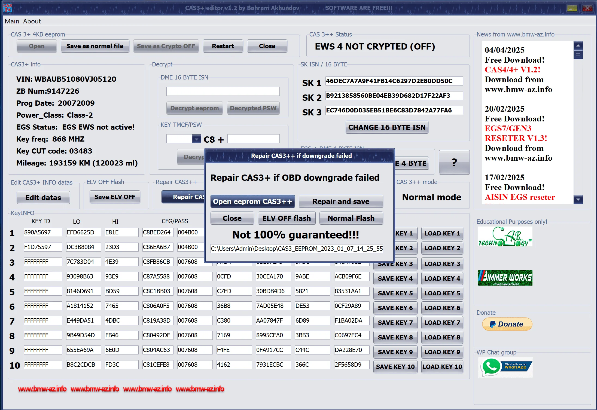Click the Close button in eeprom group
This screenshot has height=410, width=597.
coord(267,46)
